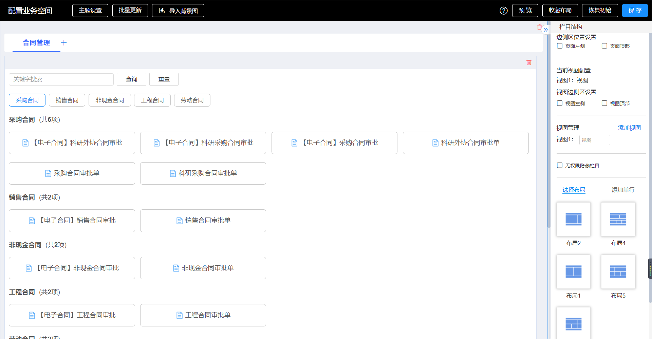The width and height of the screenshot is (652, 339).
Task: Filter by 工程合同 category
Action: coord(152,100)
